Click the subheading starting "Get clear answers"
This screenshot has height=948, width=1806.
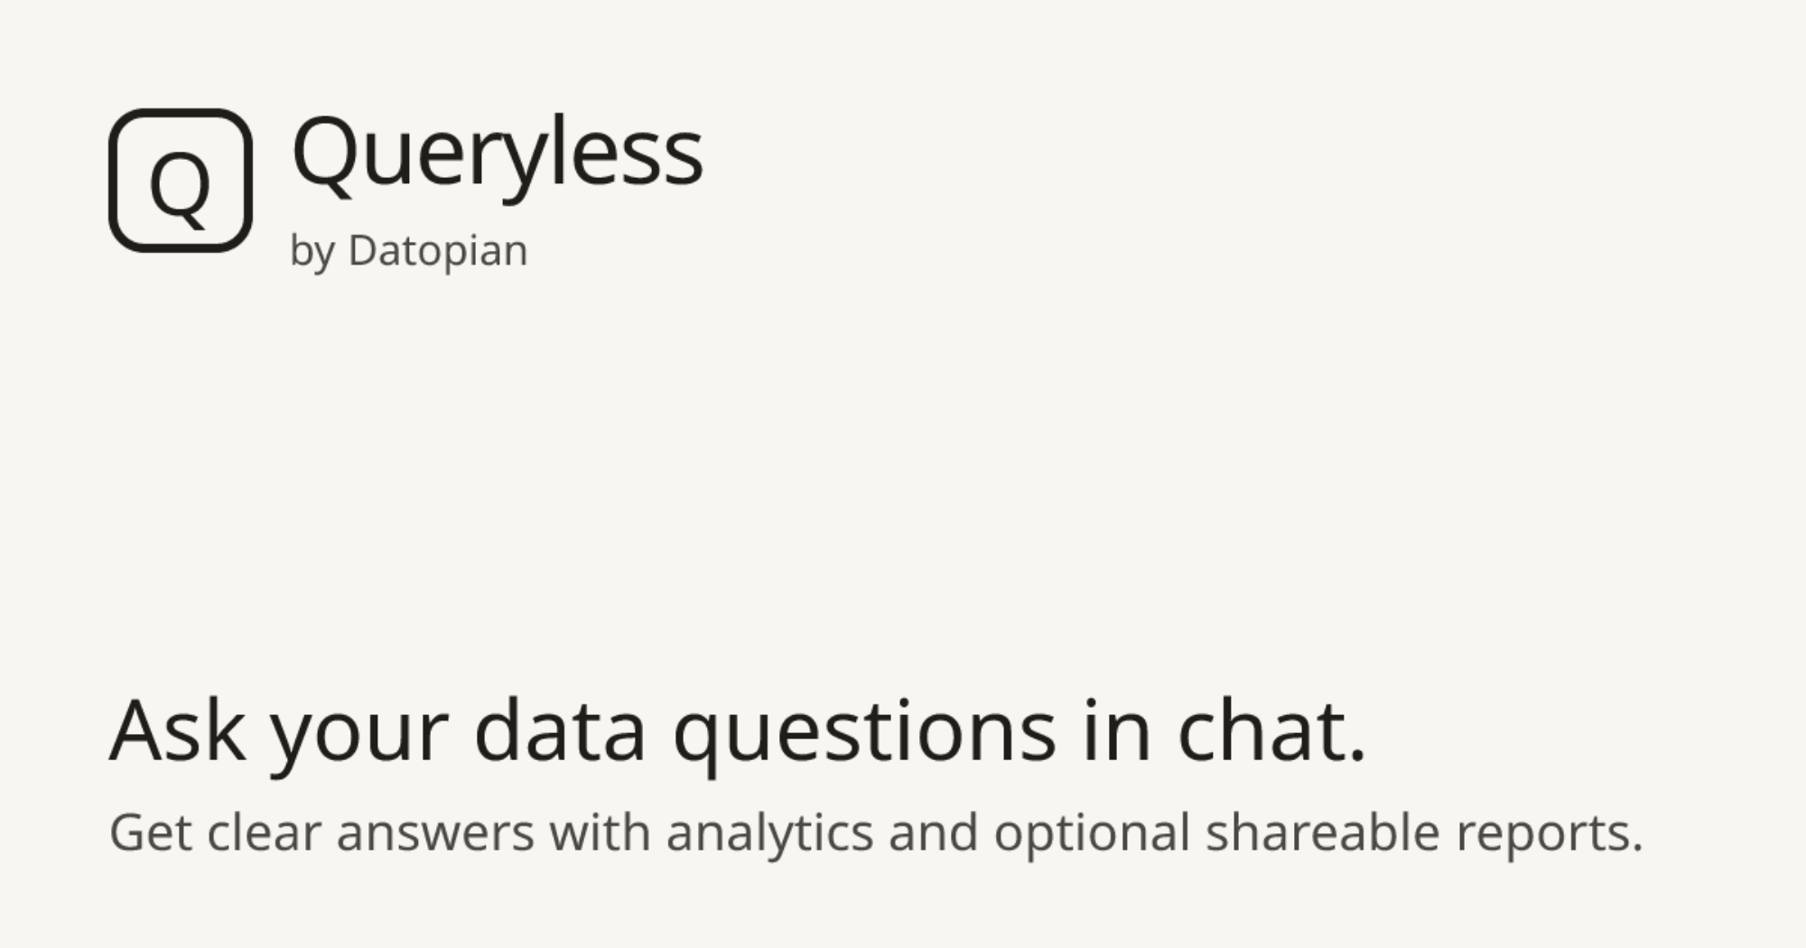tap(875, 832)
